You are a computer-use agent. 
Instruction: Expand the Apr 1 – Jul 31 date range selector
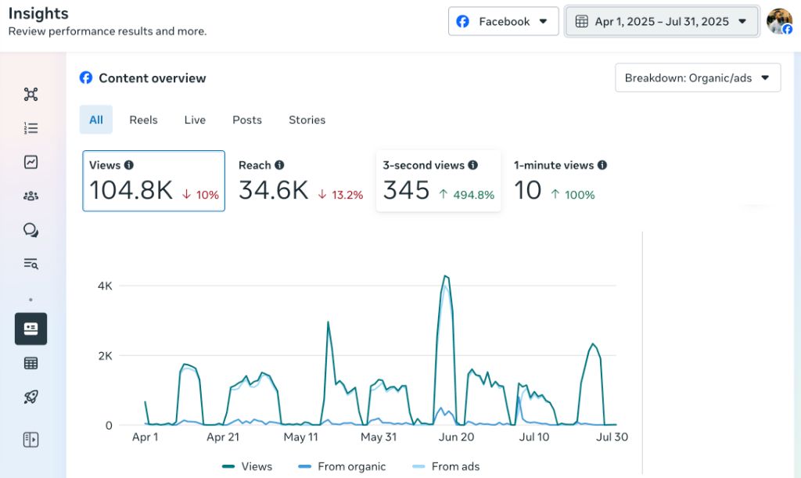(661, 21)
